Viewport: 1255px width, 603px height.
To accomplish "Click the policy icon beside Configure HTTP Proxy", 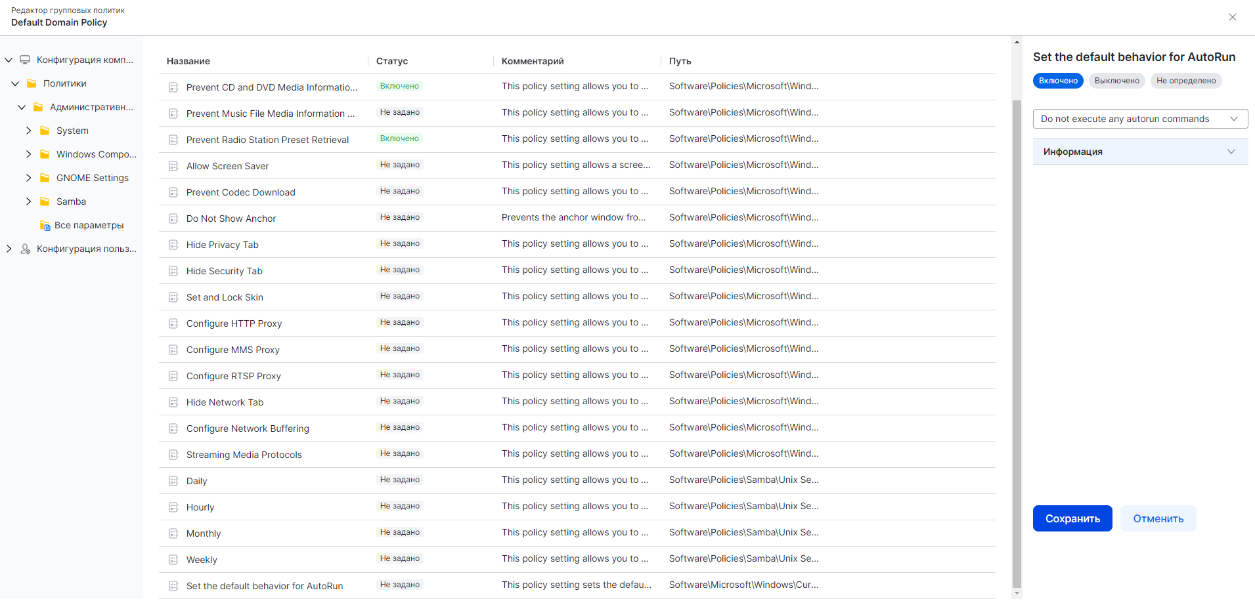I will pyautogui.click(x=173, y=323).
